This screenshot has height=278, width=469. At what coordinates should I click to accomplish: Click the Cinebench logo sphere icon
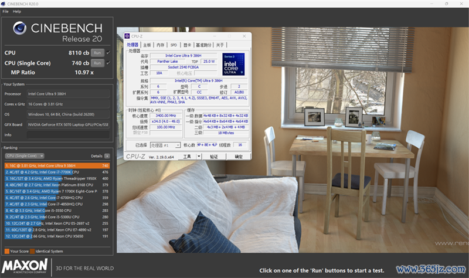click(19, 28)
